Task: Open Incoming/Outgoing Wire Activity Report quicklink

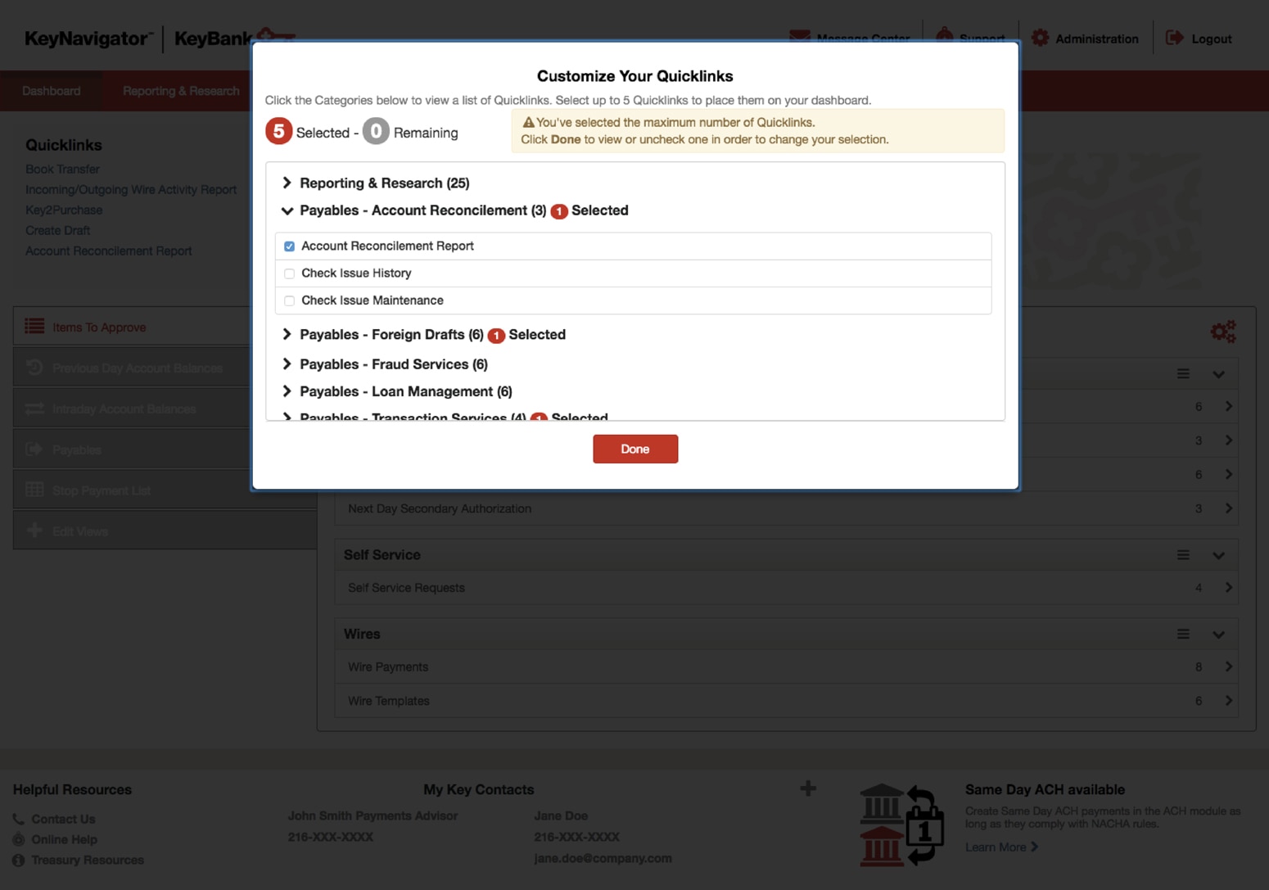Action: pos(131,189)
